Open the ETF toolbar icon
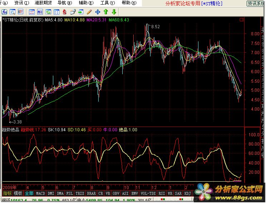The width and height of the screenshot is (266, 203). tap(20, 12)
